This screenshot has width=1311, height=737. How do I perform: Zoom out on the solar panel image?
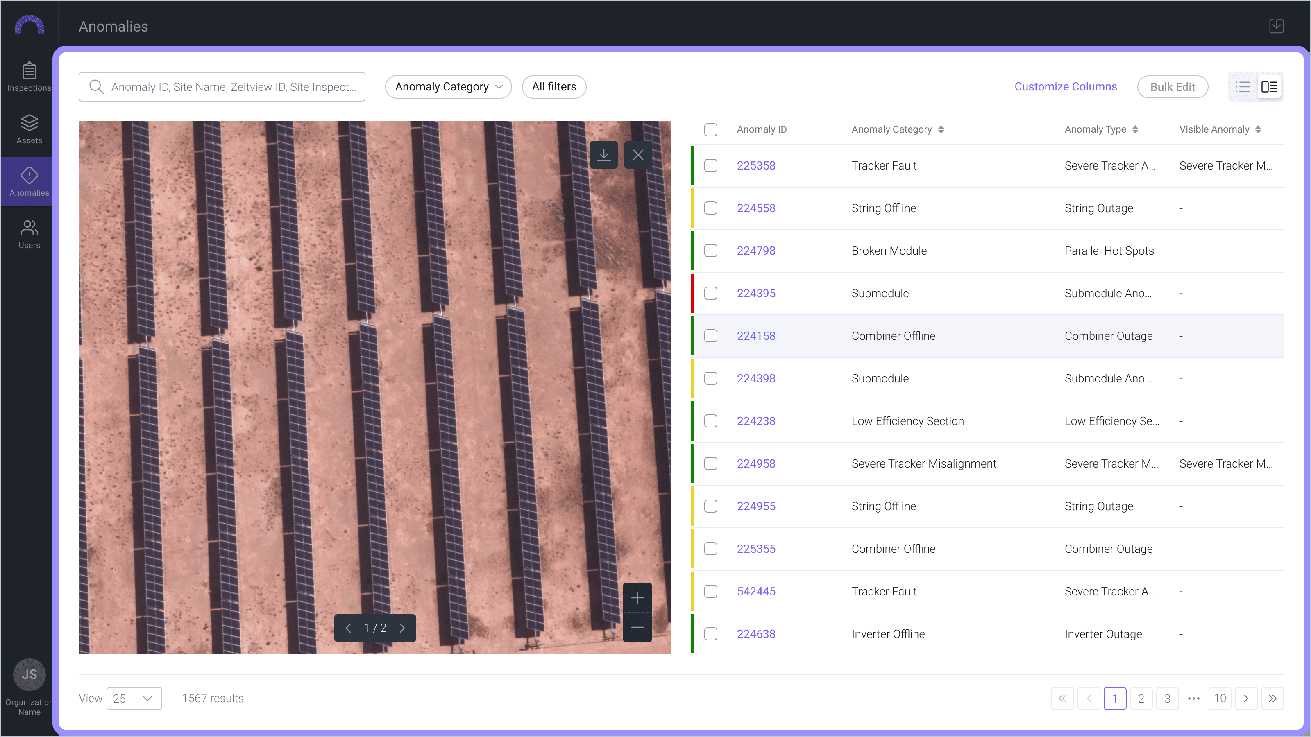637,627
